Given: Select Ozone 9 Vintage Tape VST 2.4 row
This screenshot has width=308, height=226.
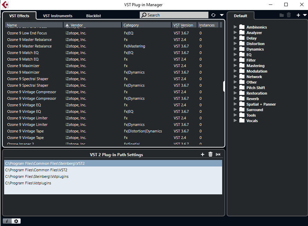Looking at the screenshot, I should [x=113, y=138].
